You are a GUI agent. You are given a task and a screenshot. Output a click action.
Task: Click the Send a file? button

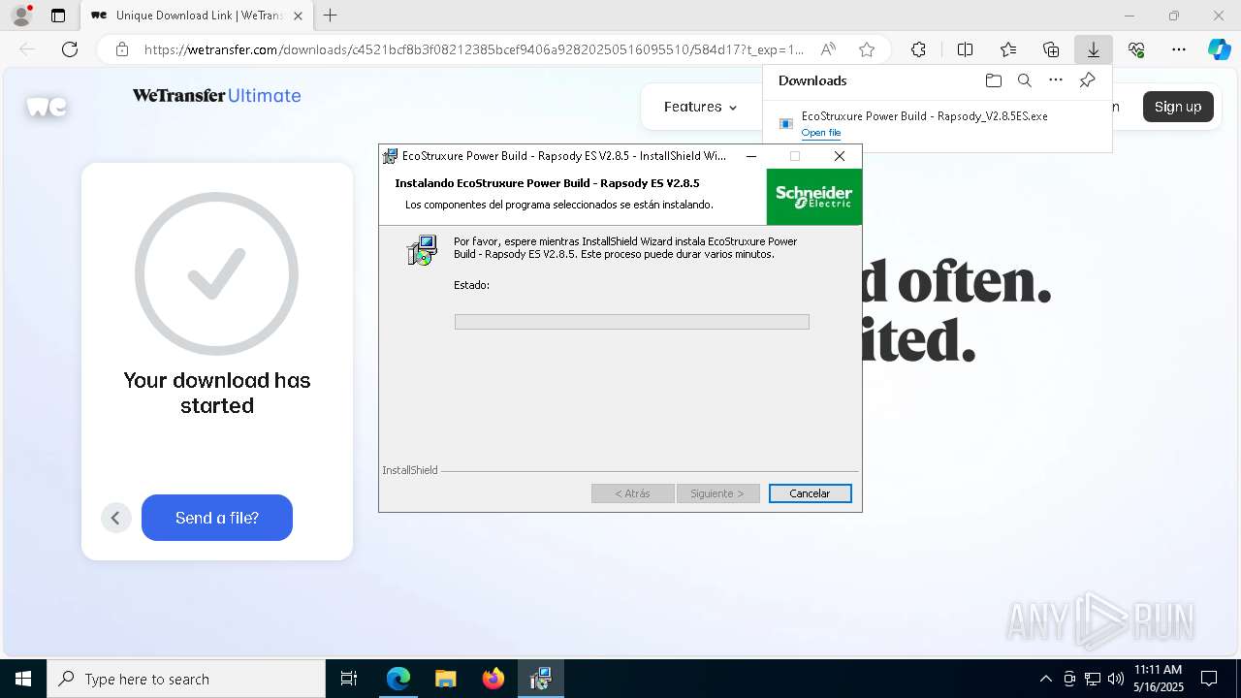coord(217,518)
